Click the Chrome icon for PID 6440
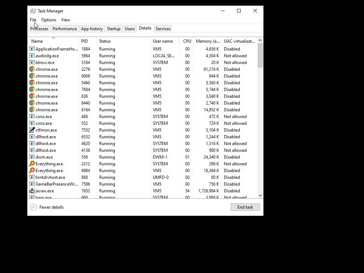Screen dimensions: 364x273 click(32, 103)
